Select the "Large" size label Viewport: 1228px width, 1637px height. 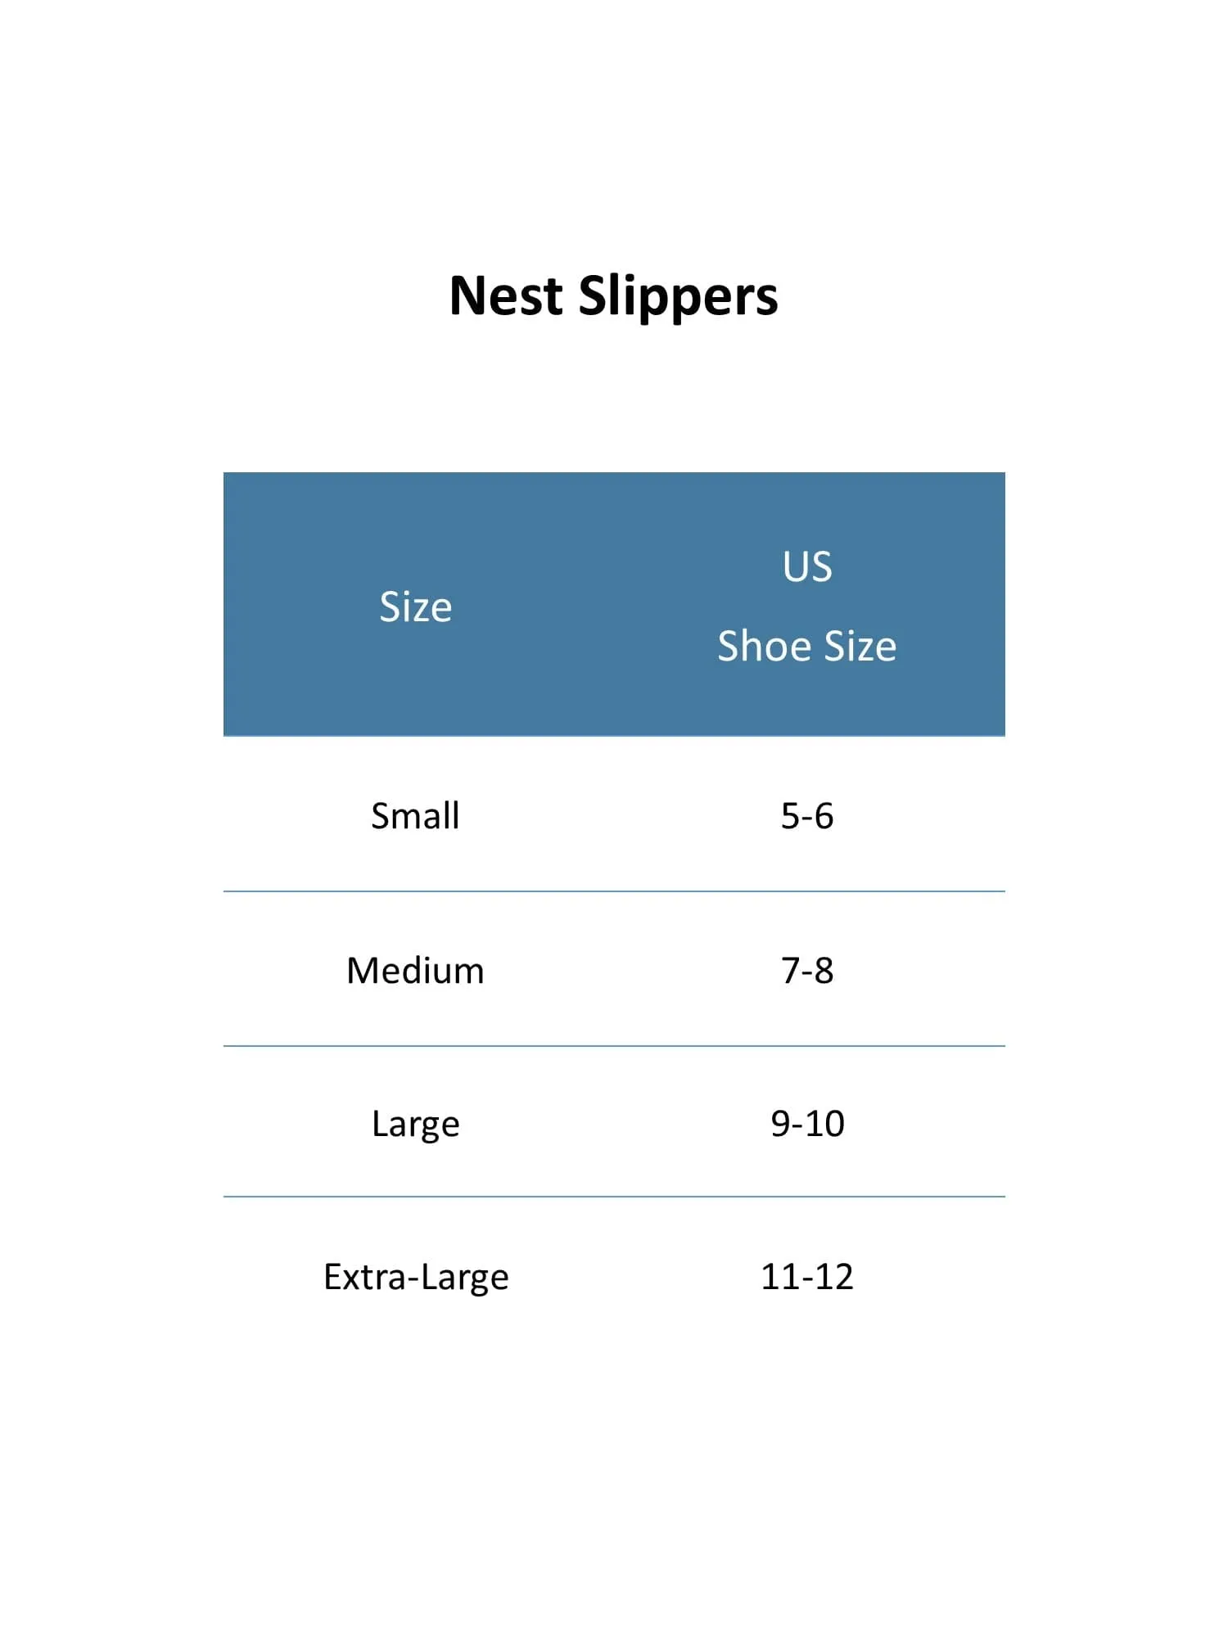click(415, 1124)
